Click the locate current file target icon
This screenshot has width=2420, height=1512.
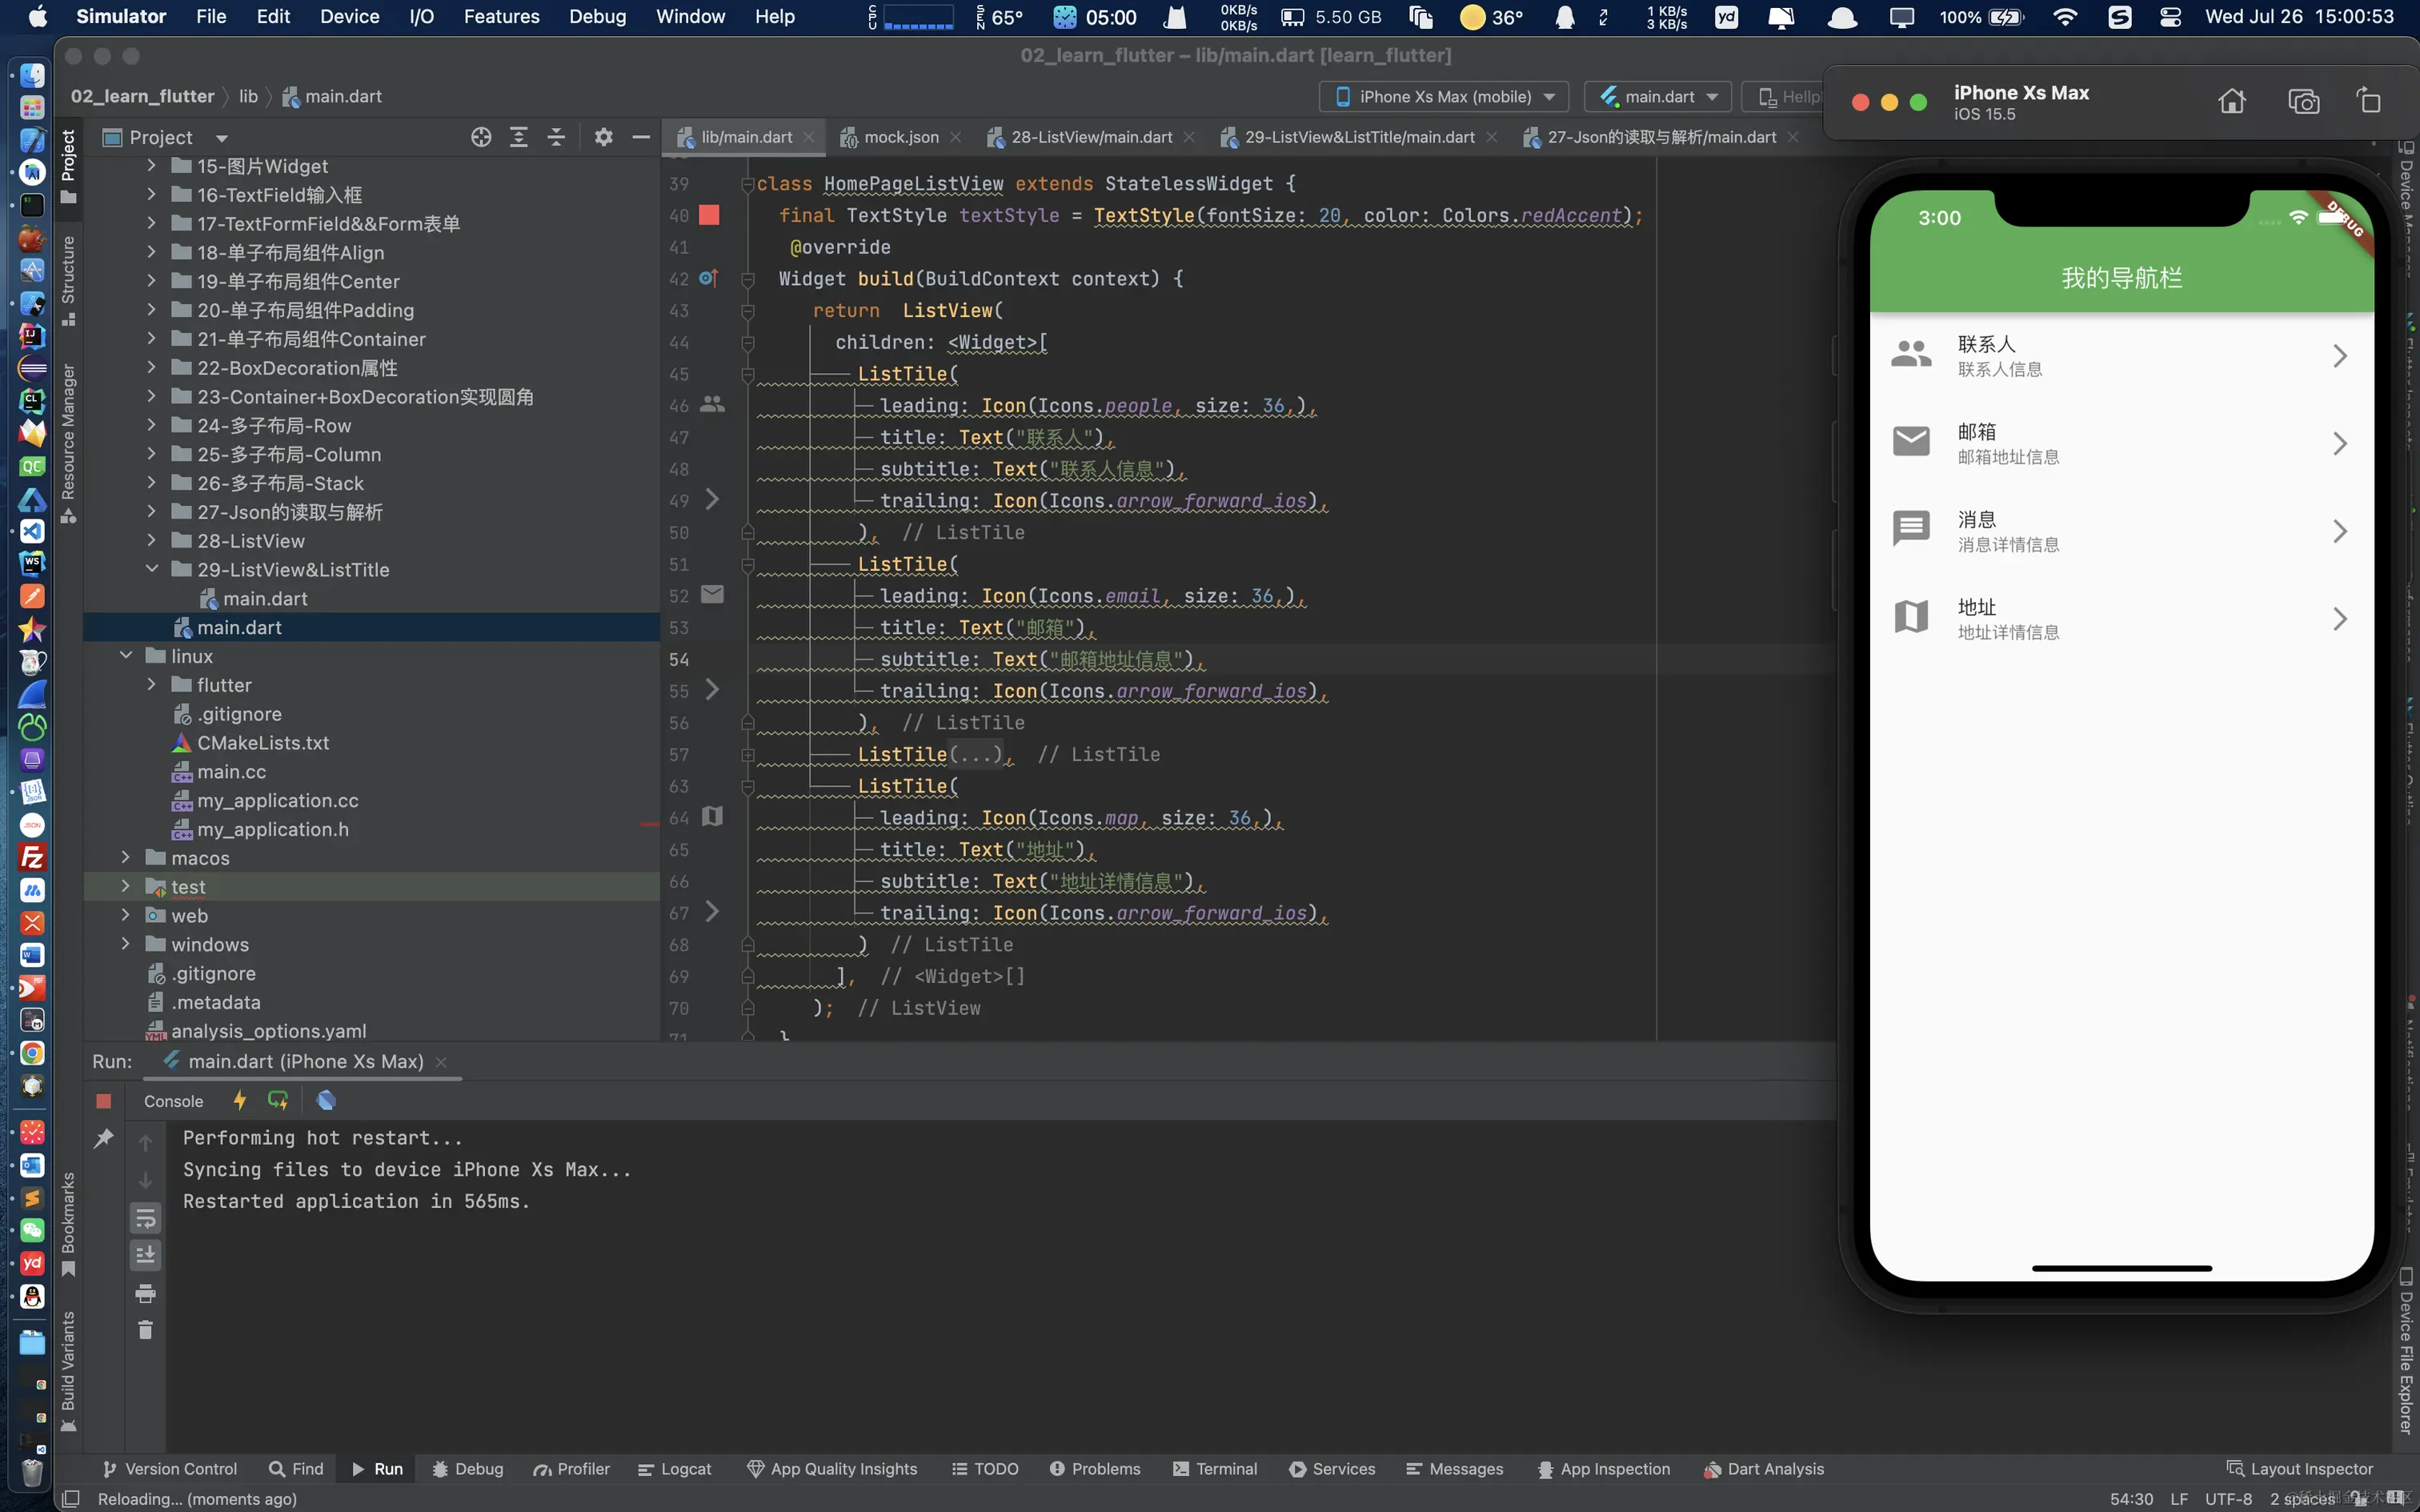(x=481, y=137)
